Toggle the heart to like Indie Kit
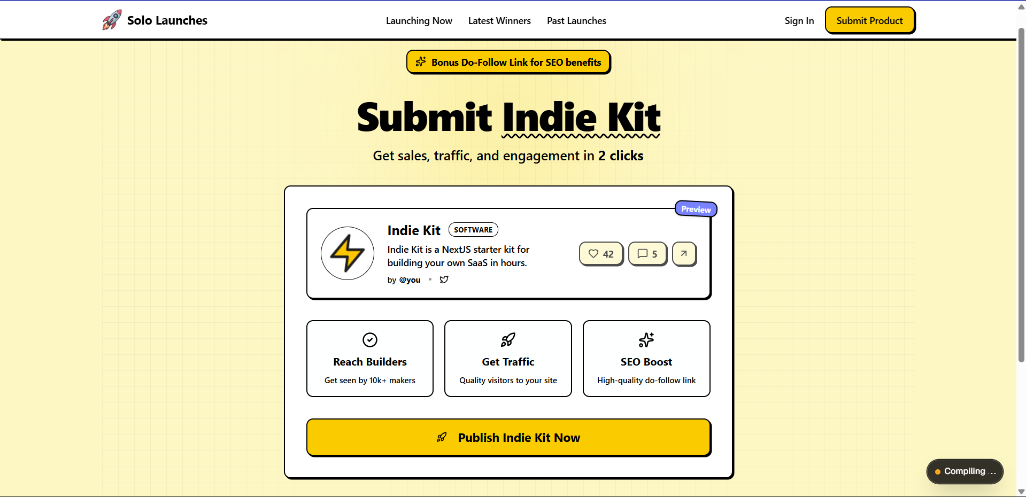Image resolution: width=1026 pixels, height=497 pixels. [x=593, y=253]
